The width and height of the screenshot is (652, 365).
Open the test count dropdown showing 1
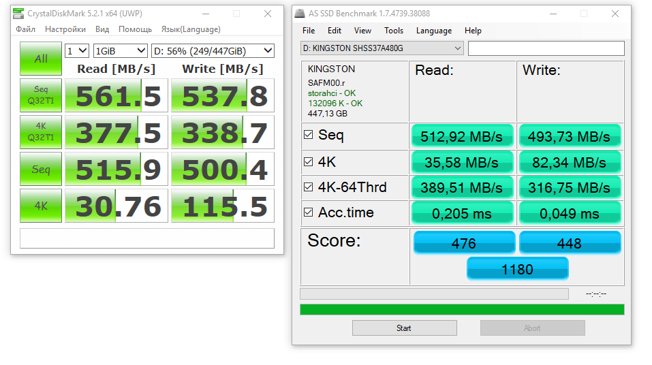click(77, 50)
